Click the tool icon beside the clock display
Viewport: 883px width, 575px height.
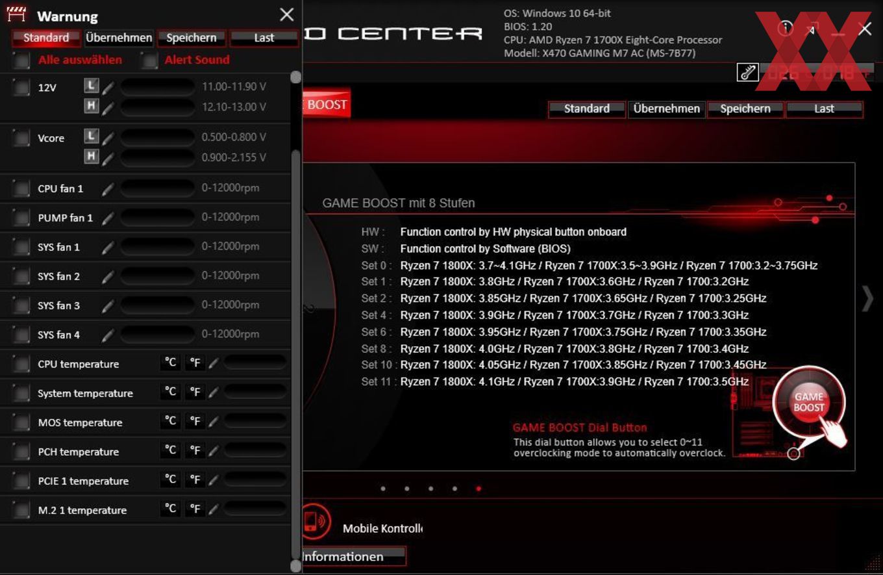[x=748, y=72]
